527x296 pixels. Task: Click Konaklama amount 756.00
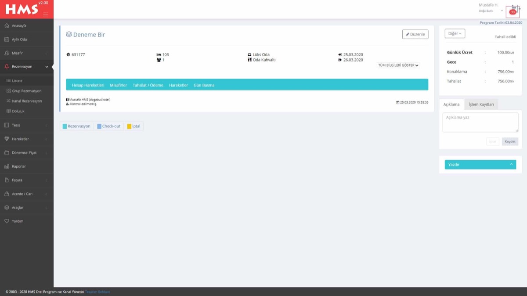click(505, 72)
